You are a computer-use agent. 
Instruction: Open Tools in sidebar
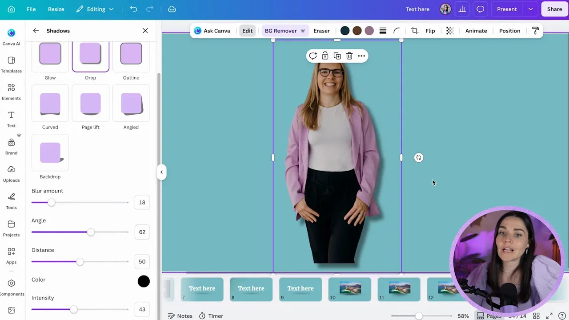[x=11, y=201]
